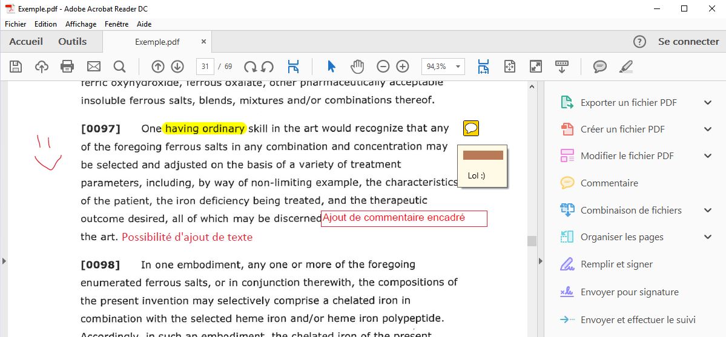The height and width of the screenshot is (337, 726).
Task: Expand Organiser les pages chevron
Action: 708,237
